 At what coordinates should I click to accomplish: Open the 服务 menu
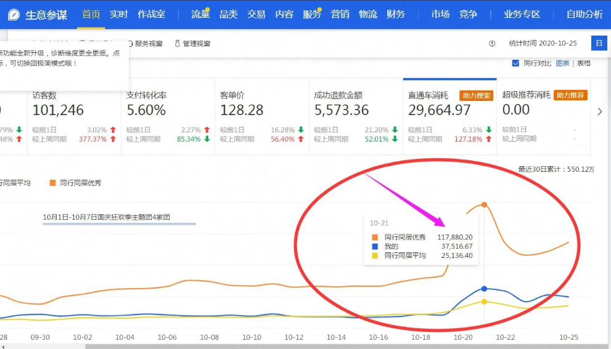click(312, 14)
